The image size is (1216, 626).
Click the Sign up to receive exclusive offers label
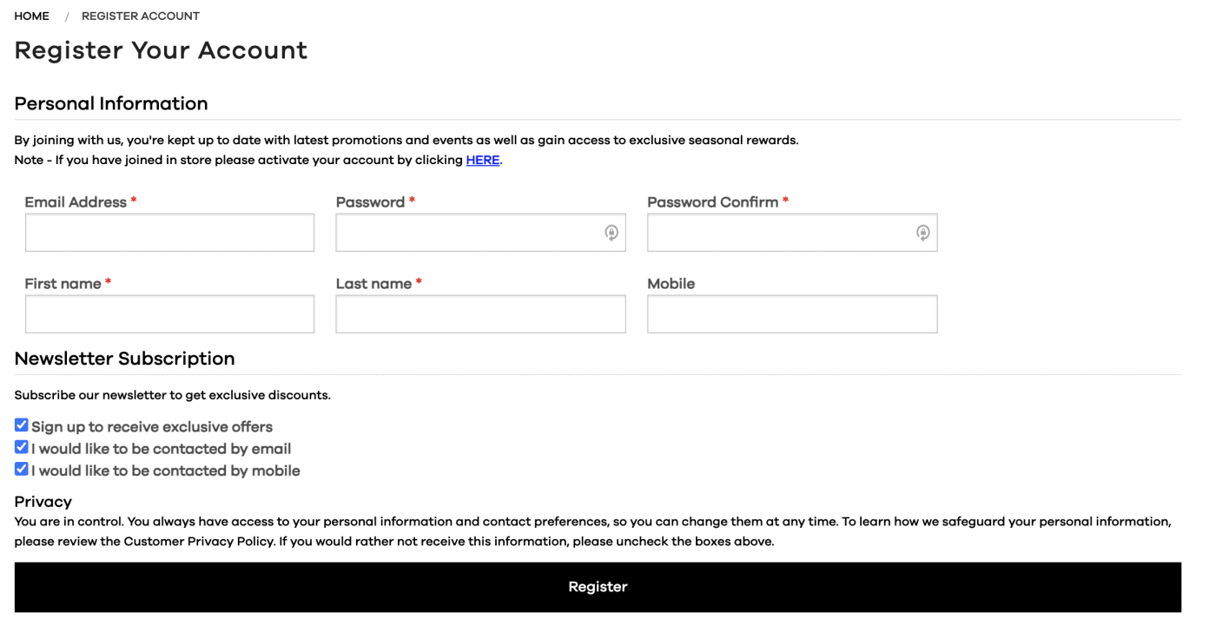coord(152,427)
